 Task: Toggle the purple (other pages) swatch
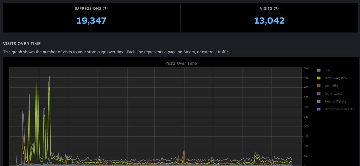[319, 94]
